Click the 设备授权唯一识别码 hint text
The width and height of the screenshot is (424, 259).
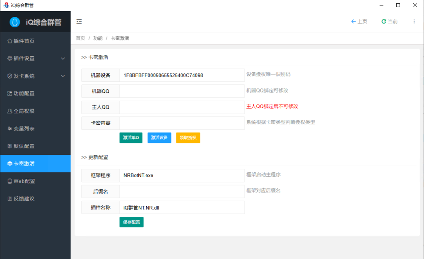(x=268, y=74)
